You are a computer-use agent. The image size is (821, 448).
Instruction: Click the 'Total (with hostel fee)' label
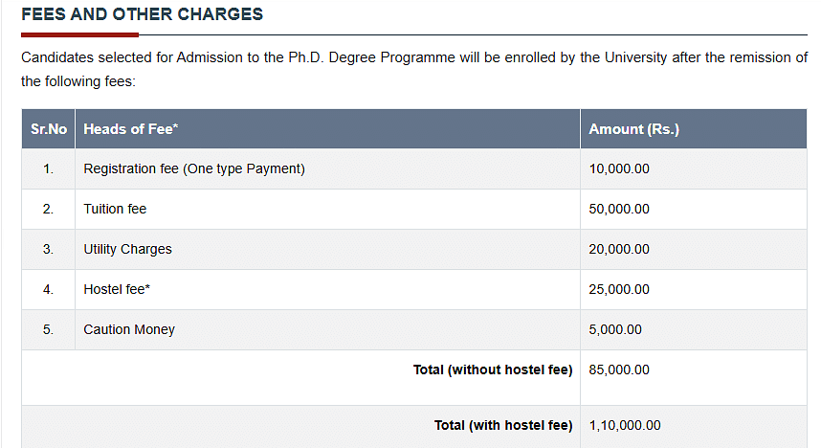[x=502, y=425]
